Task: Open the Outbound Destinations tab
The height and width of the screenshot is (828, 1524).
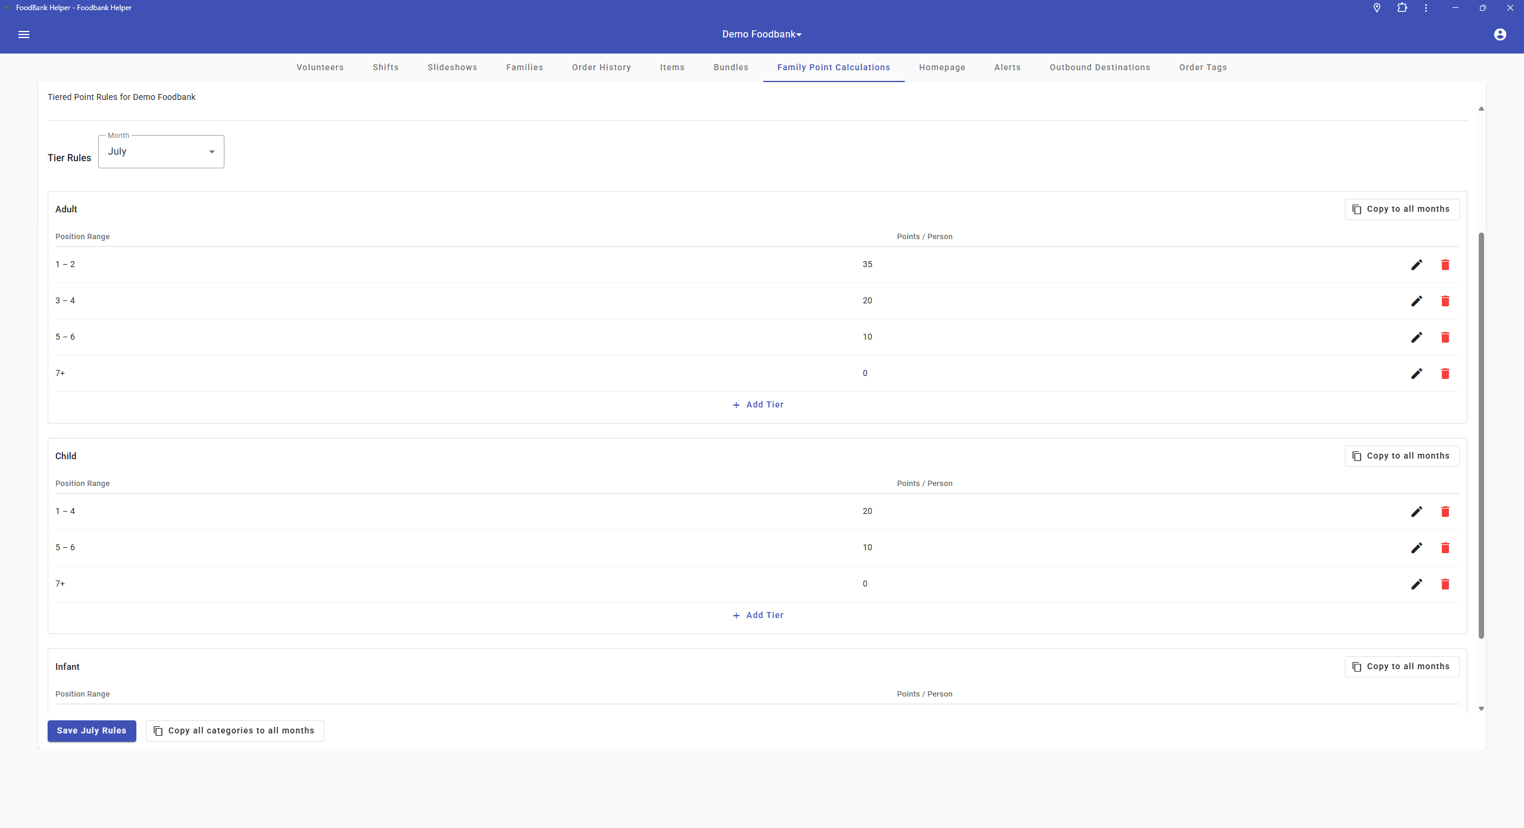Action: [1100, 67]
